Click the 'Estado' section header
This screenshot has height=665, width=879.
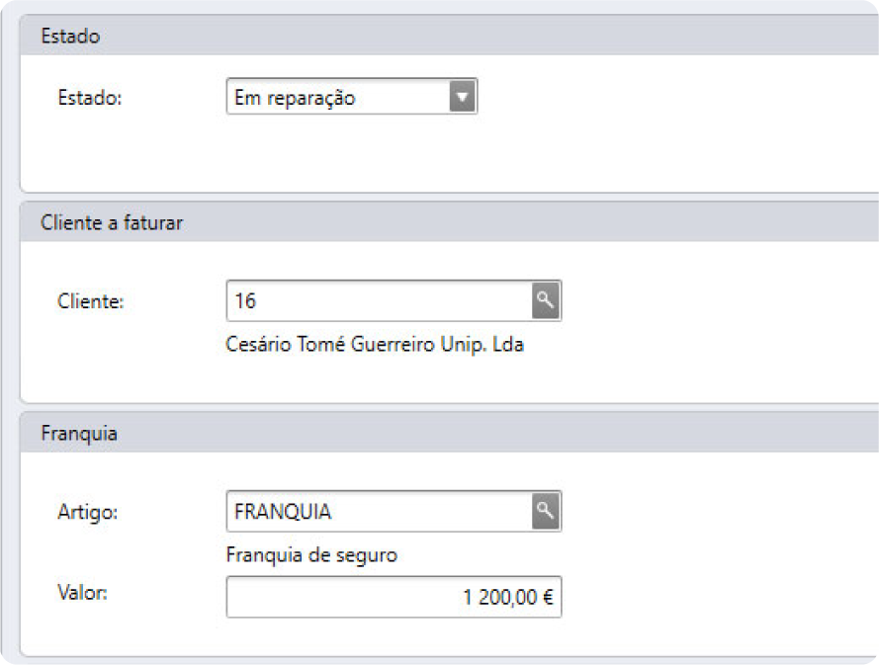point(70,37)
